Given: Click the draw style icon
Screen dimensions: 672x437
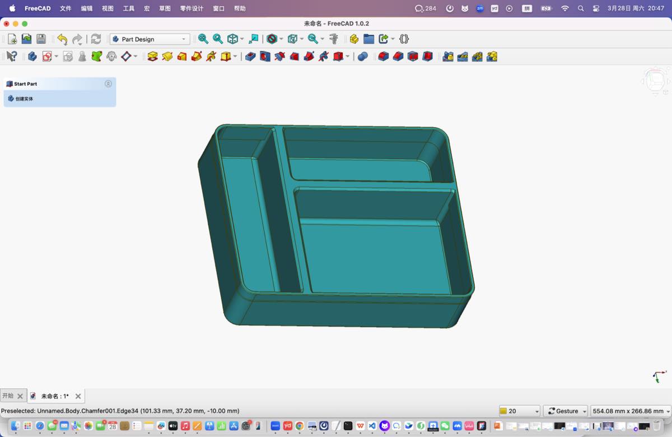Looking at the screenshot, I should (272, 39).
